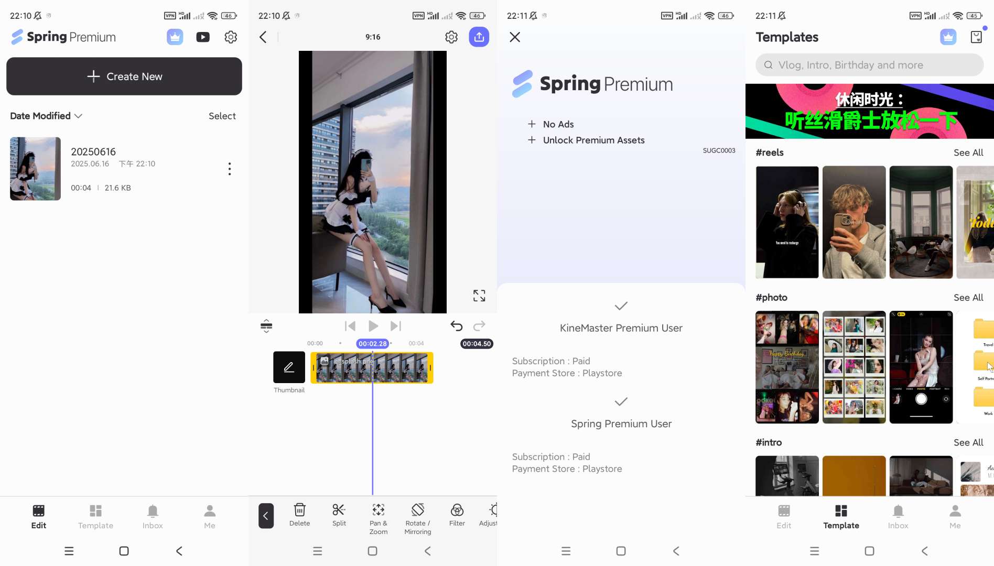This screenshot has height=566, width=994.
Task: See all #intro templates
Action: (968, 443)
